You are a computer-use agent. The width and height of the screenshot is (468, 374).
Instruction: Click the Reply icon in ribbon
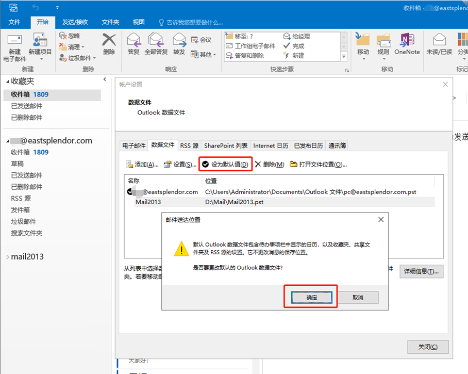point(133,41)
